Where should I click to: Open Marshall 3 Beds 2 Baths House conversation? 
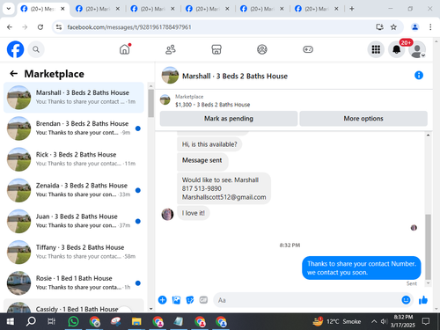tap(74, 98)
